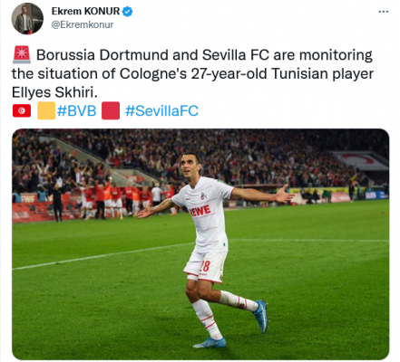Open Ekrem KONUR's profile avatar
The height and width of the screenshot is (362, 400).
(27, 19)
